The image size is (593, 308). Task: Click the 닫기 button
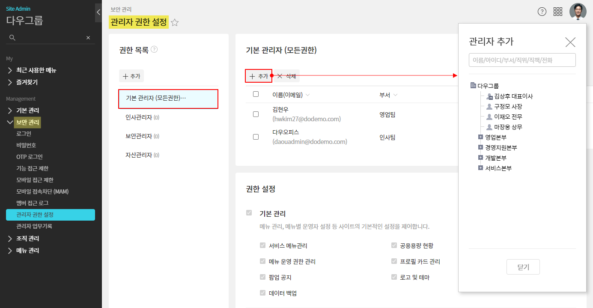click(x=523, y=267)
